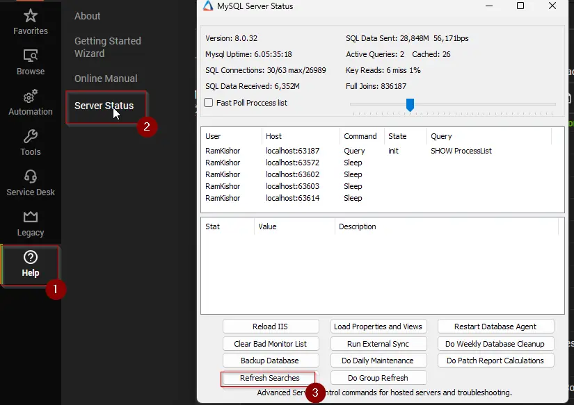
Task: Click the SQL Data Received text
Action: tap(253, 86)
